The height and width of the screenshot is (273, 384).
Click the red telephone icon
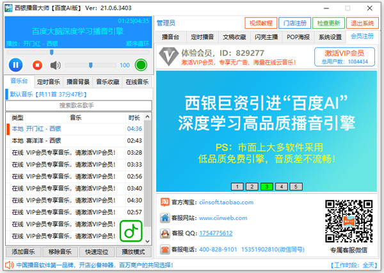point(165,249)
